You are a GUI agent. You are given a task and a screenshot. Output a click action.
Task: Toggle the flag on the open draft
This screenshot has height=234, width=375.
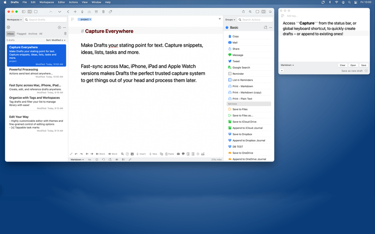click(x=73, y=19)
